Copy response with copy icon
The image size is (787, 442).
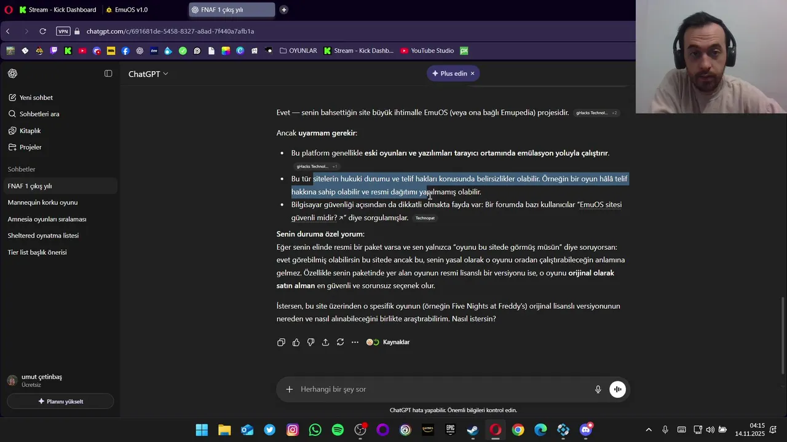tap(281, 342)
